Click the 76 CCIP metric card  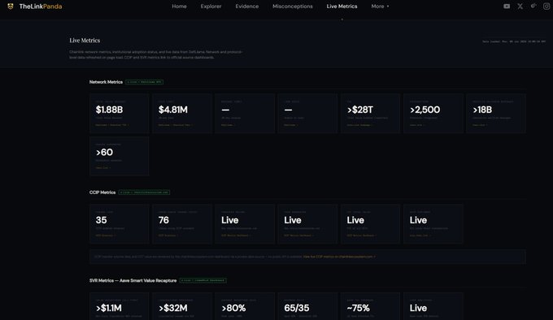(182, 224)
